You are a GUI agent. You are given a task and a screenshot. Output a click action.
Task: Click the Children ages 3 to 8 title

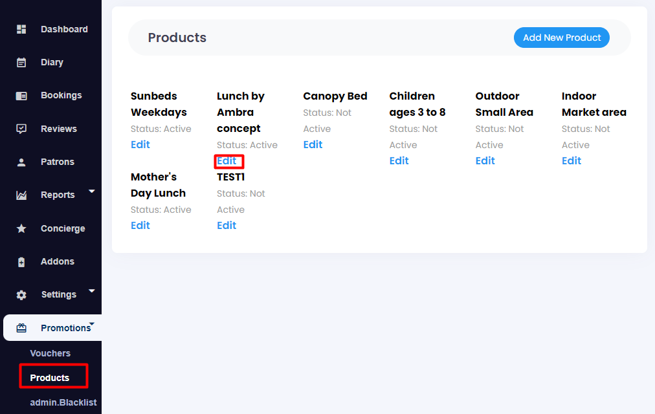coord(417,104)
